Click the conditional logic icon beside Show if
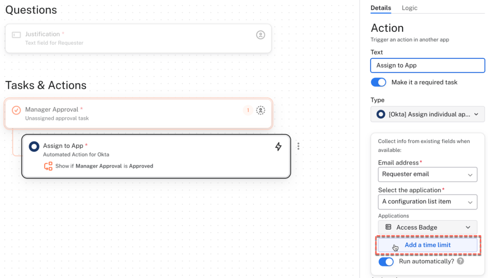The image size is (488, 278). pyautogui.click(x=48, y=166)
